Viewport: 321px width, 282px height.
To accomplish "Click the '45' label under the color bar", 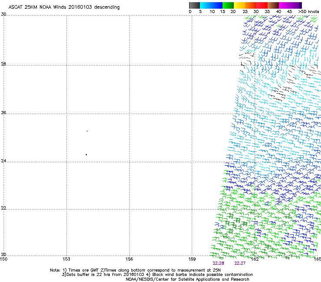I will coord(289,12).
